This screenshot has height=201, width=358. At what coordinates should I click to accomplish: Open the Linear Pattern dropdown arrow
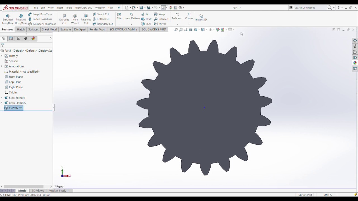(x=131, y=24)
